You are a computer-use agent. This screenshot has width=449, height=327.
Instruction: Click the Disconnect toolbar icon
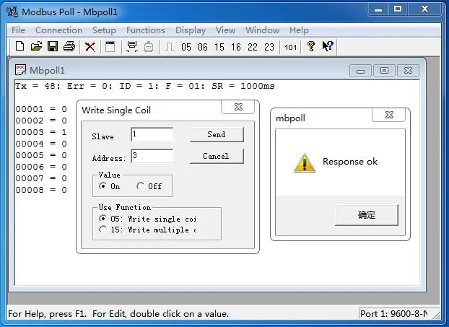149,46
